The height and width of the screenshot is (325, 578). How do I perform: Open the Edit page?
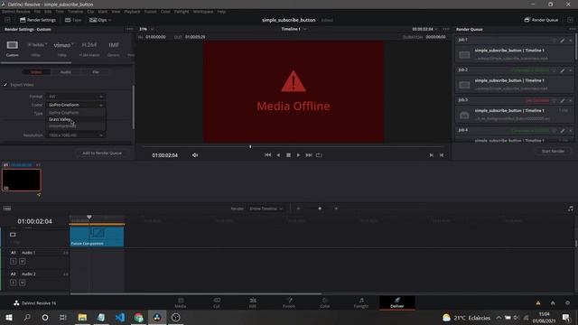tap(253, 302)
